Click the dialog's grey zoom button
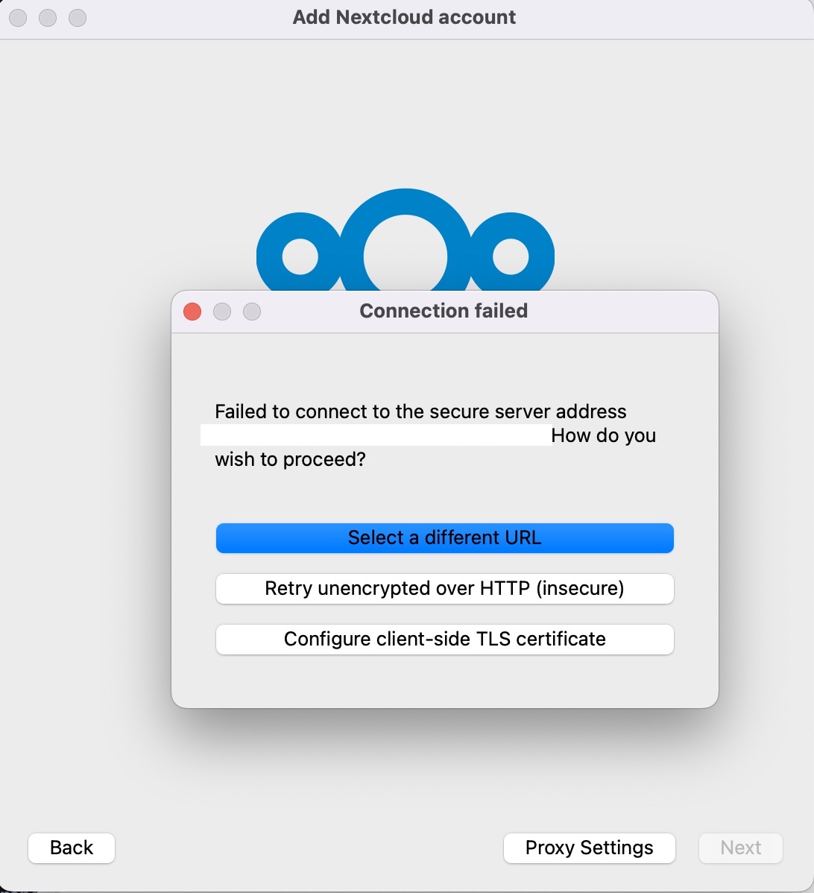This screenshot has height=893, width=814. click(x=252, y=312)
